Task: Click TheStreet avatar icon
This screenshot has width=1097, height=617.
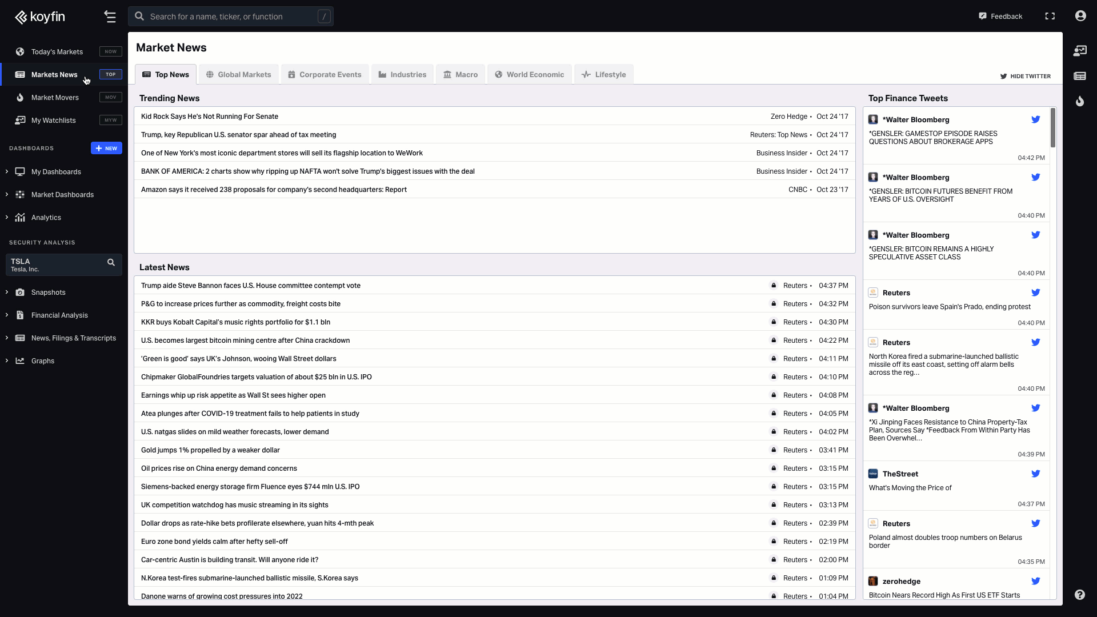Action: click(x=873, y=474)
